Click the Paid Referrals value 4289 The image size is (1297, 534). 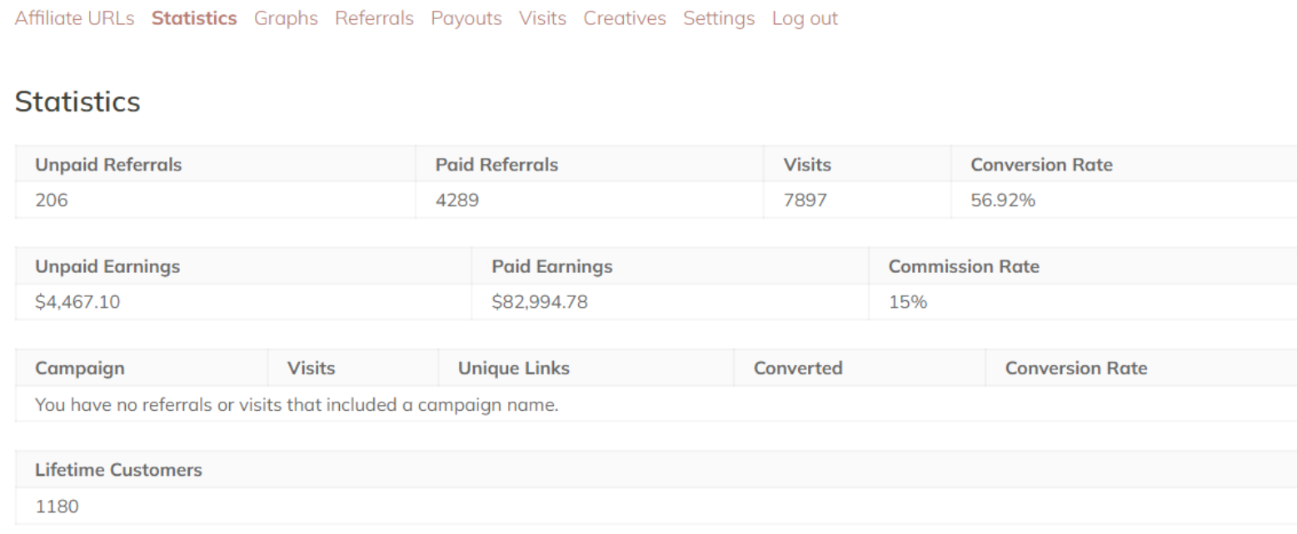(x=457, y=200)
